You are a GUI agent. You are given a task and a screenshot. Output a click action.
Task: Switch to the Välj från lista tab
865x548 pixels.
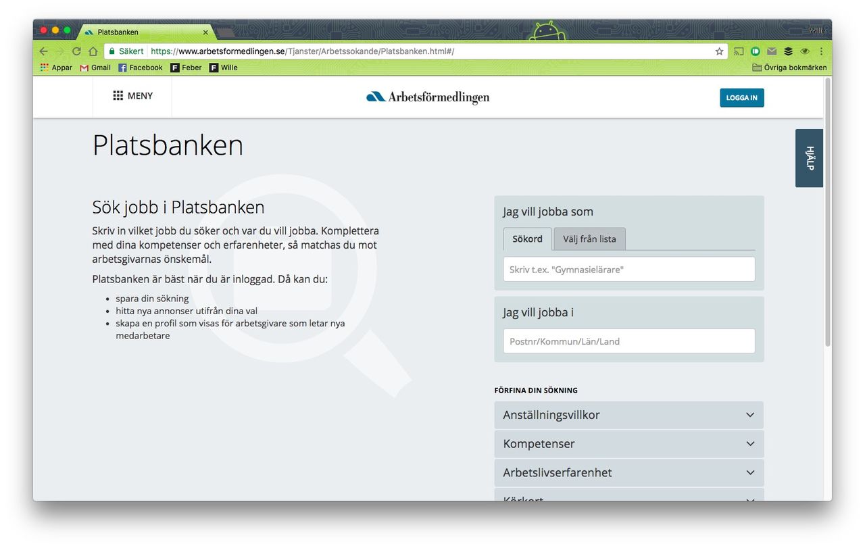589,239
